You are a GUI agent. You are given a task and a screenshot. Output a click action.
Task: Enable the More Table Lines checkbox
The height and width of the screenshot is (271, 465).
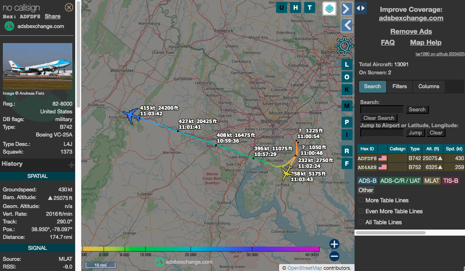click(x=361, y=200)
